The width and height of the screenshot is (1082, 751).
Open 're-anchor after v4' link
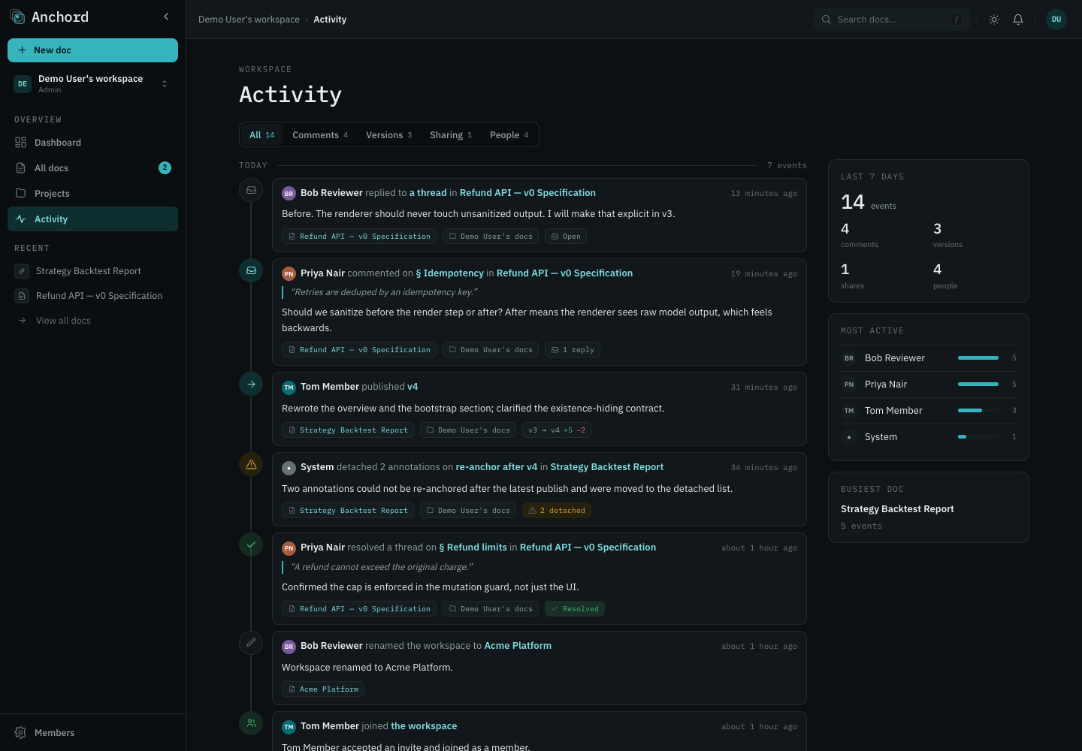coord(497,467)
